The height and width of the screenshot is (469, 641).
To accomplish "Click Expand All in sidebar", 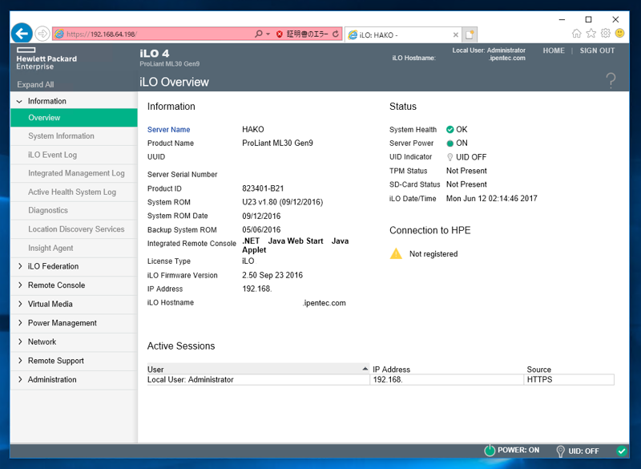I will pos(35,85).
